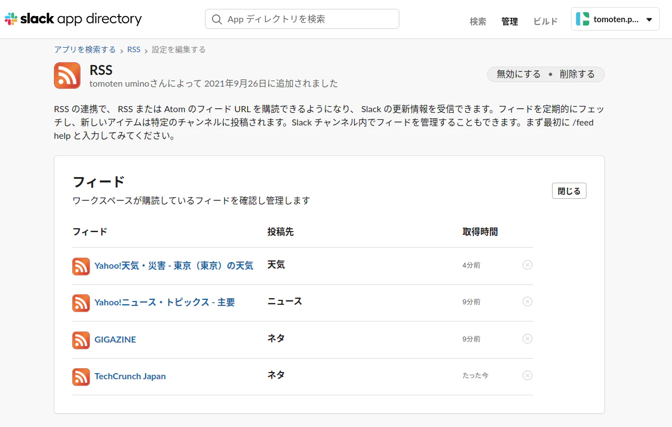This screenshot has height=427, width=672.
Task: Select the ビルド menu item
Action: pos(545,22)
